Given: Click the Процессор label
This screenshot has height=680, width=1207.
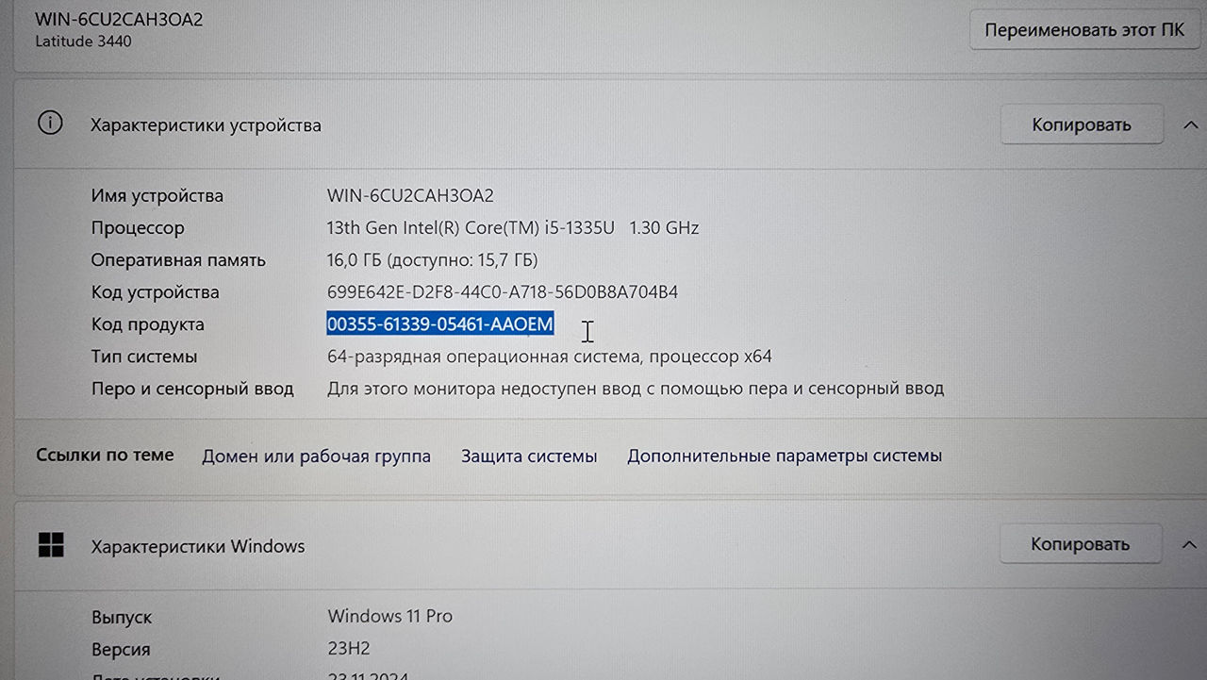Looking at the screenshot, I should pos(138,228).
